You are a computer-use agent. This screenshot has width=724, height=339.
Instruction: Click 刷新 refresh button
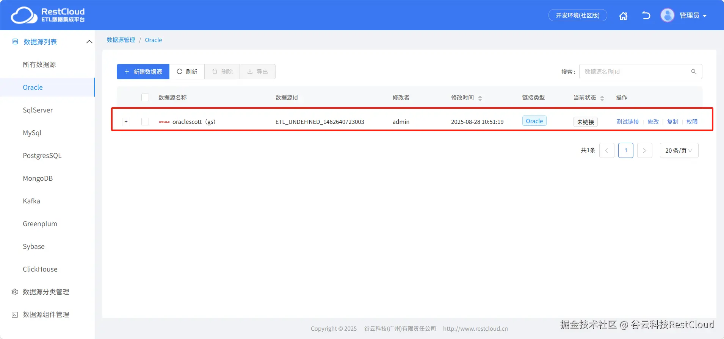coord(187,72)
